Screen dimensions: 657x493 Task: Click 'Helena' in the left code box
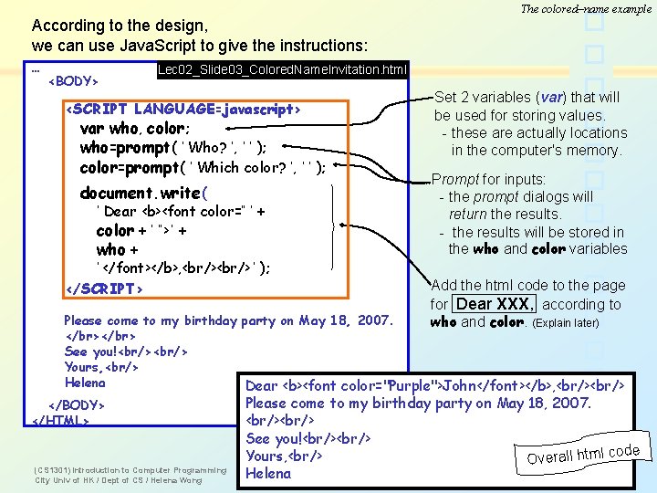tap(85, 383)
